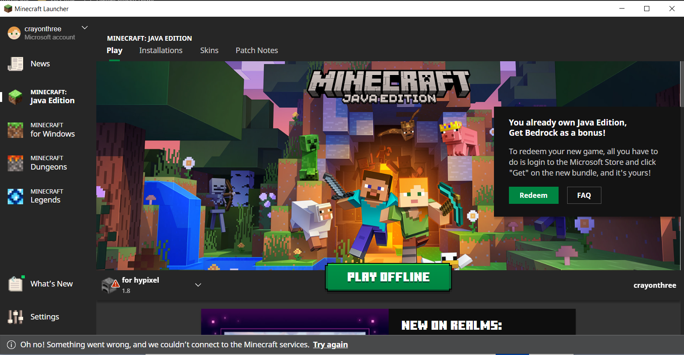Click the green Redeem button
The width and height of the screenshot is (684, 355).
click(x=533, y=195)
